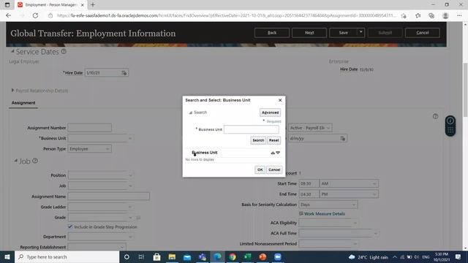Toggle Include in Grade Step Progression checkbox
468x263 pixels.
pyautogui.click(x=70, y=226)
